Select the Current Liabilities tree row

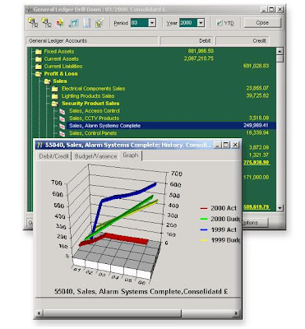click(x=63, y=66)
